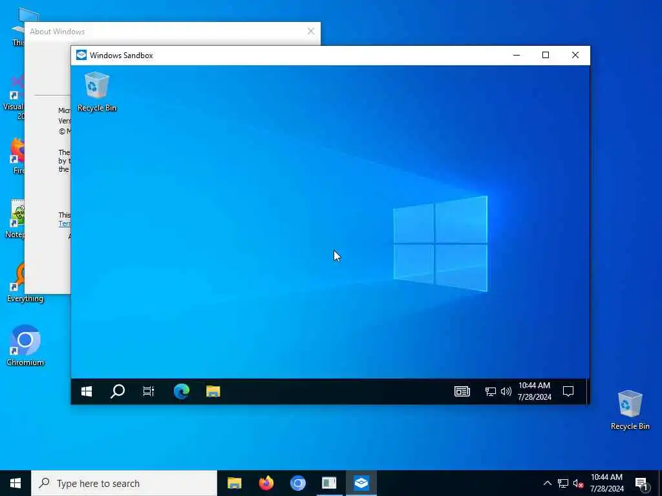This screenshot has width=662, height=496.
Task: Click the About Windows title bar text
Action: (x=57, y=32)
